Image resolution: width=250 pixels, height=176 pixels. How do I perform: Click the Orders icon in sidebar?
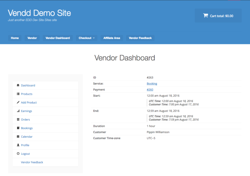point(18,119)
